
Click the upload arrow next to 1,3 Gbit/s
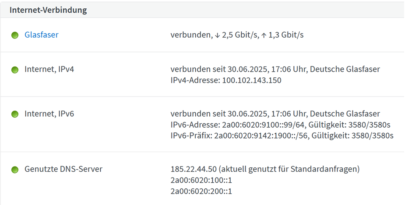264,35
